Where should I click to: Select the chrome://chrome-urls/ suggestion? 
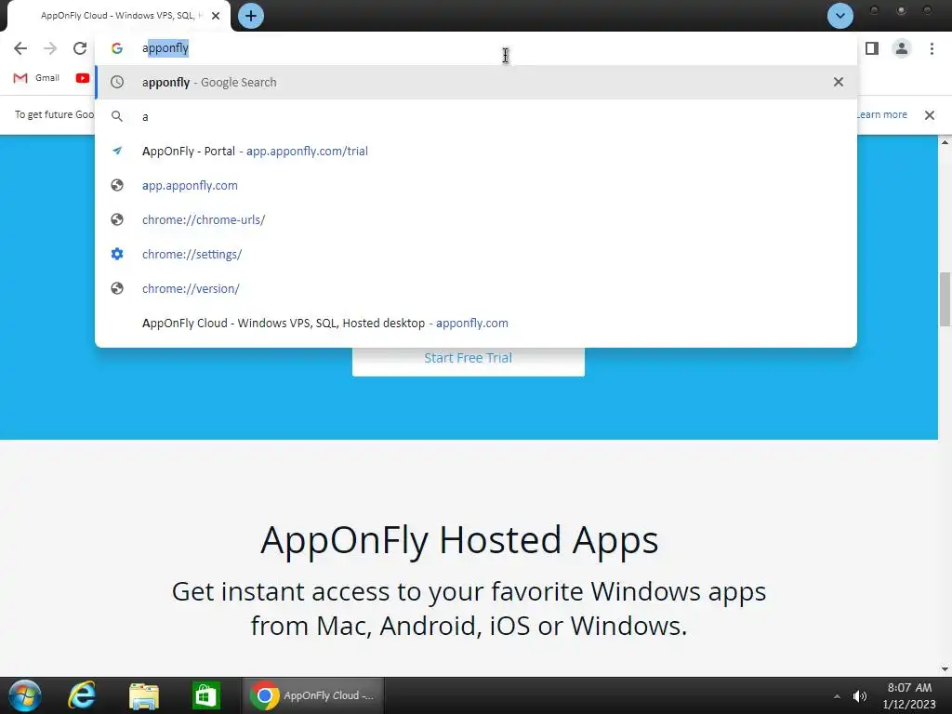click(476, 219)
